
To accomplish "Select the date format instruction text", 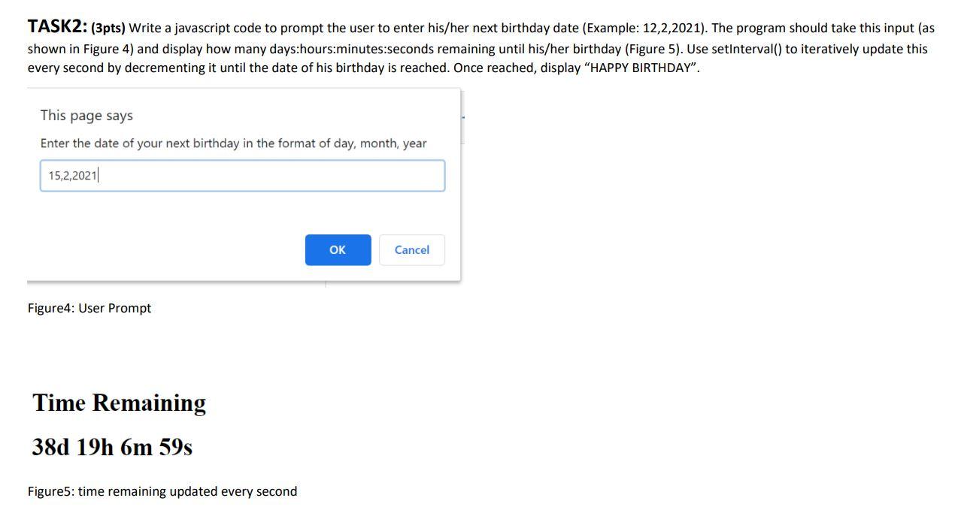I will pyautogui.click(x=233, y=143).
